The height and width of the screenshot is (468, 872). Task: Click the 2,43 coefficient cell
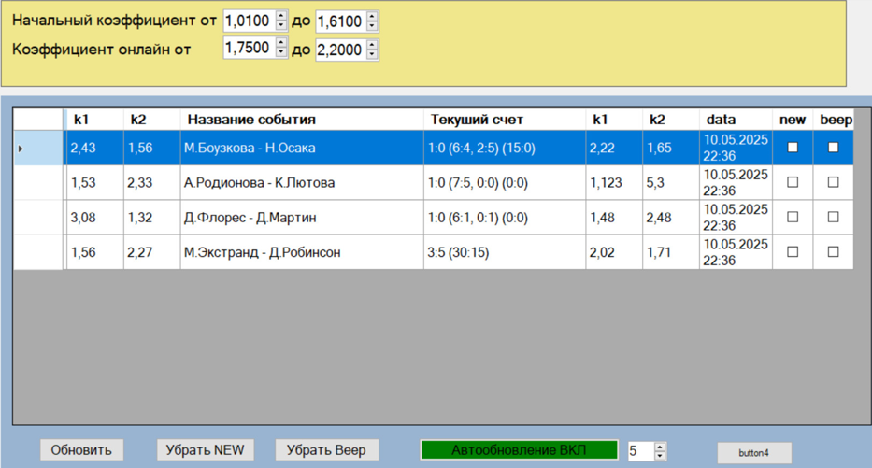[x=94, y=148]
